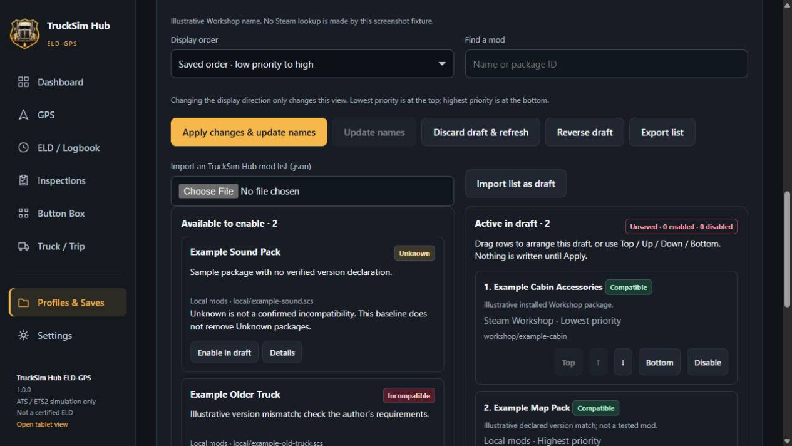Open Button Box grid icon
792x446 pixels.
[23, 213]
